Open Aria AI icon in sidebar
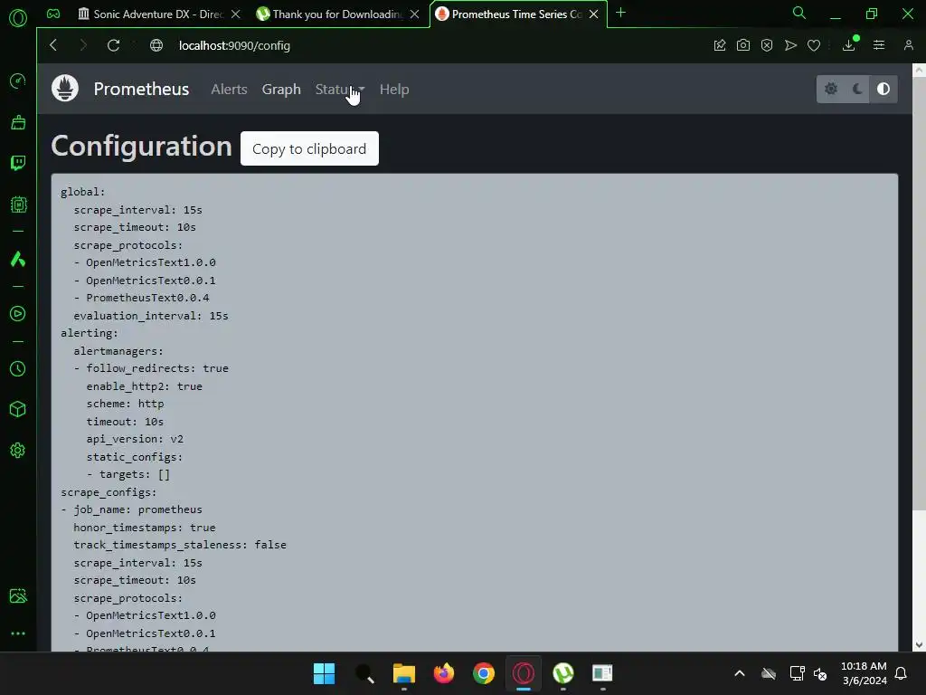This screenshot has height=695, width=926. (x=18, y=259)
